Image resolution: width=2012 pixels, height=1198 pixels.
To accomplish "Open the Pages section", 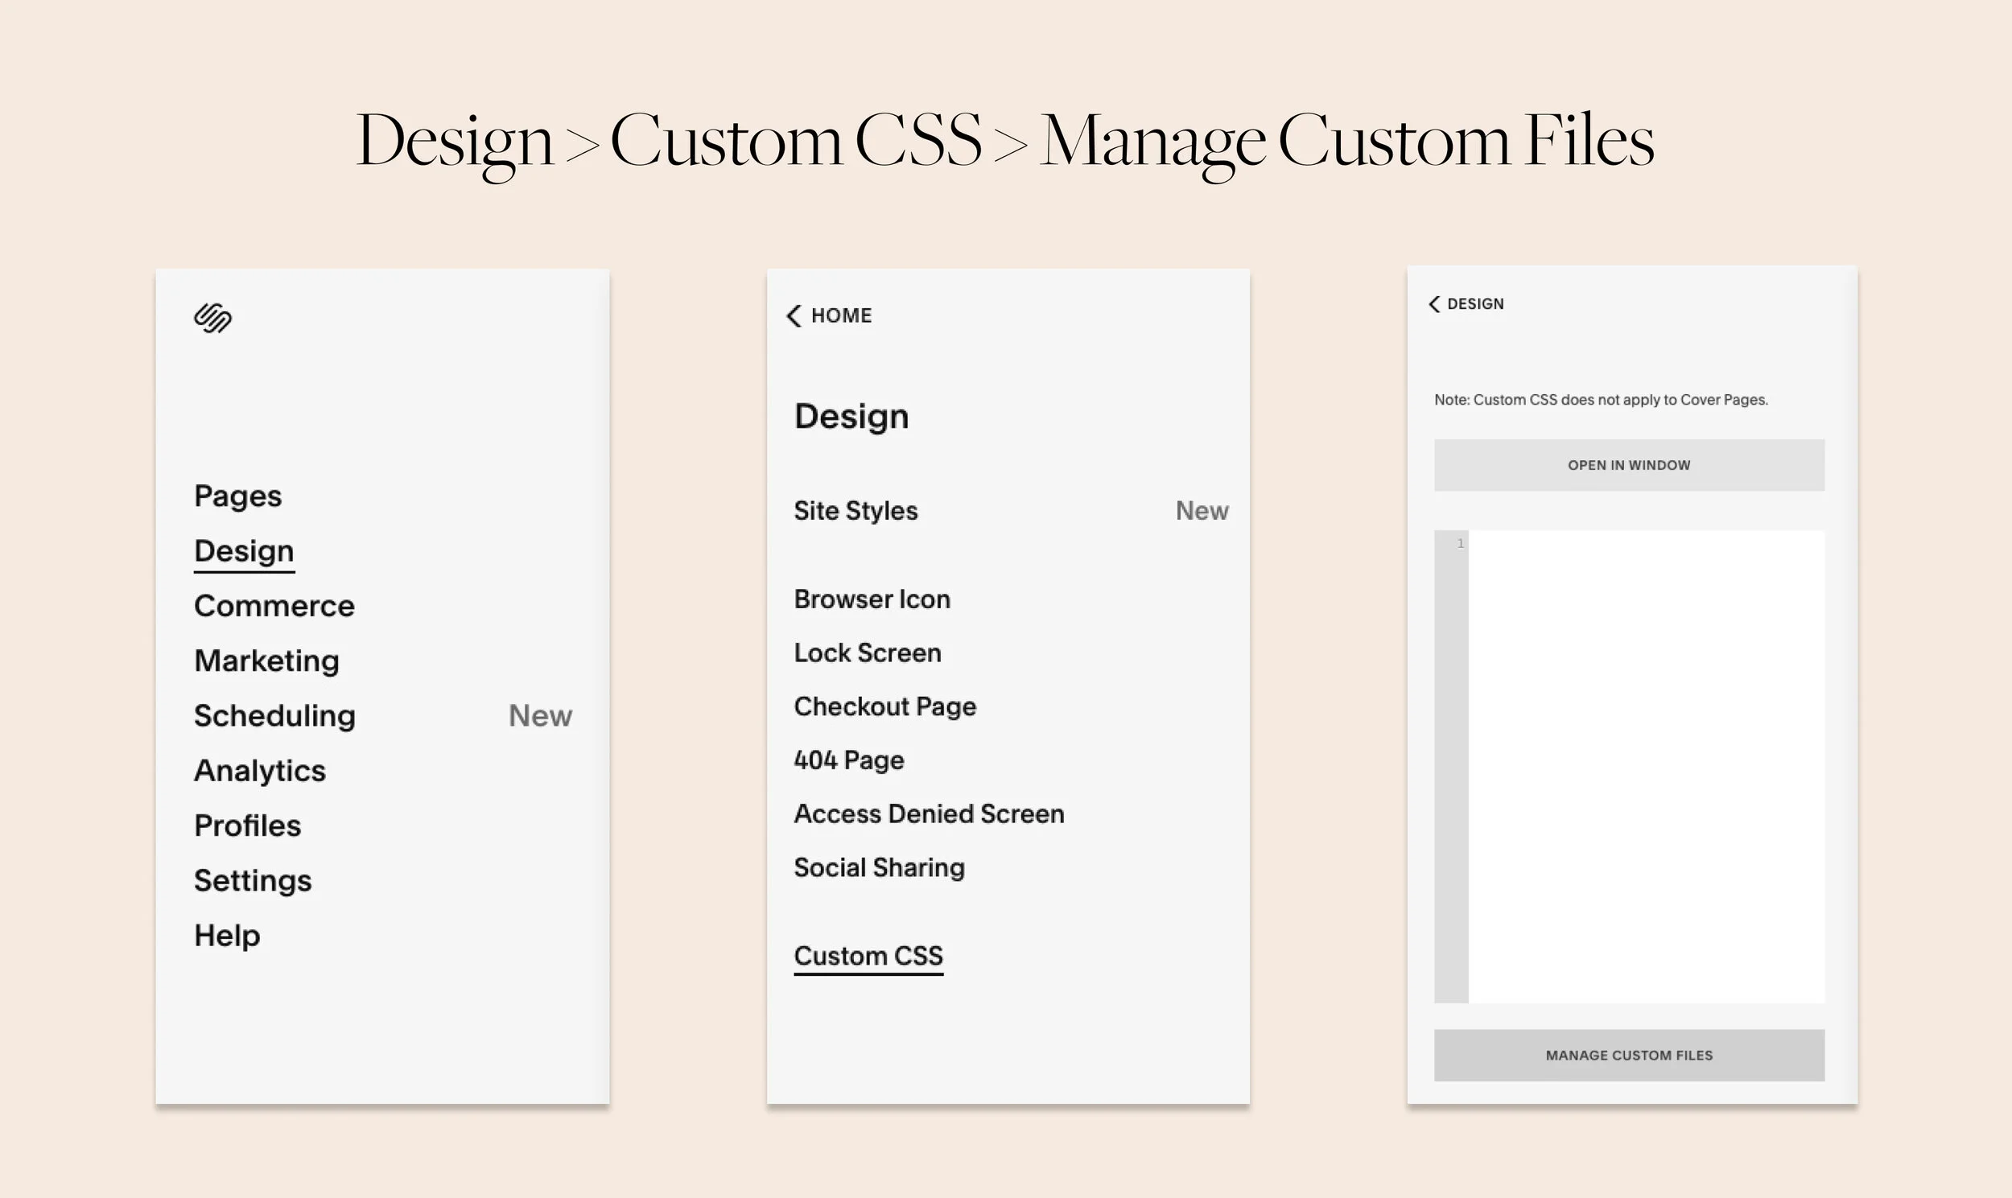I will pos(237,496).
